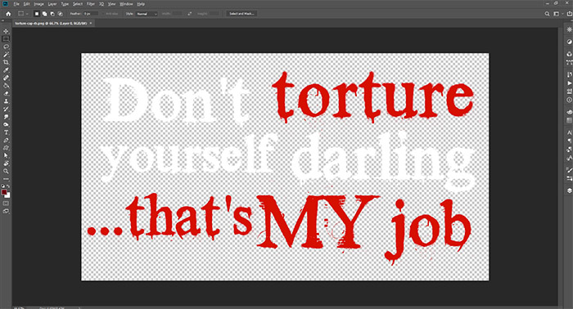Change the screen mode button
This screenshot has width=573, height=309.
point(6,211)
